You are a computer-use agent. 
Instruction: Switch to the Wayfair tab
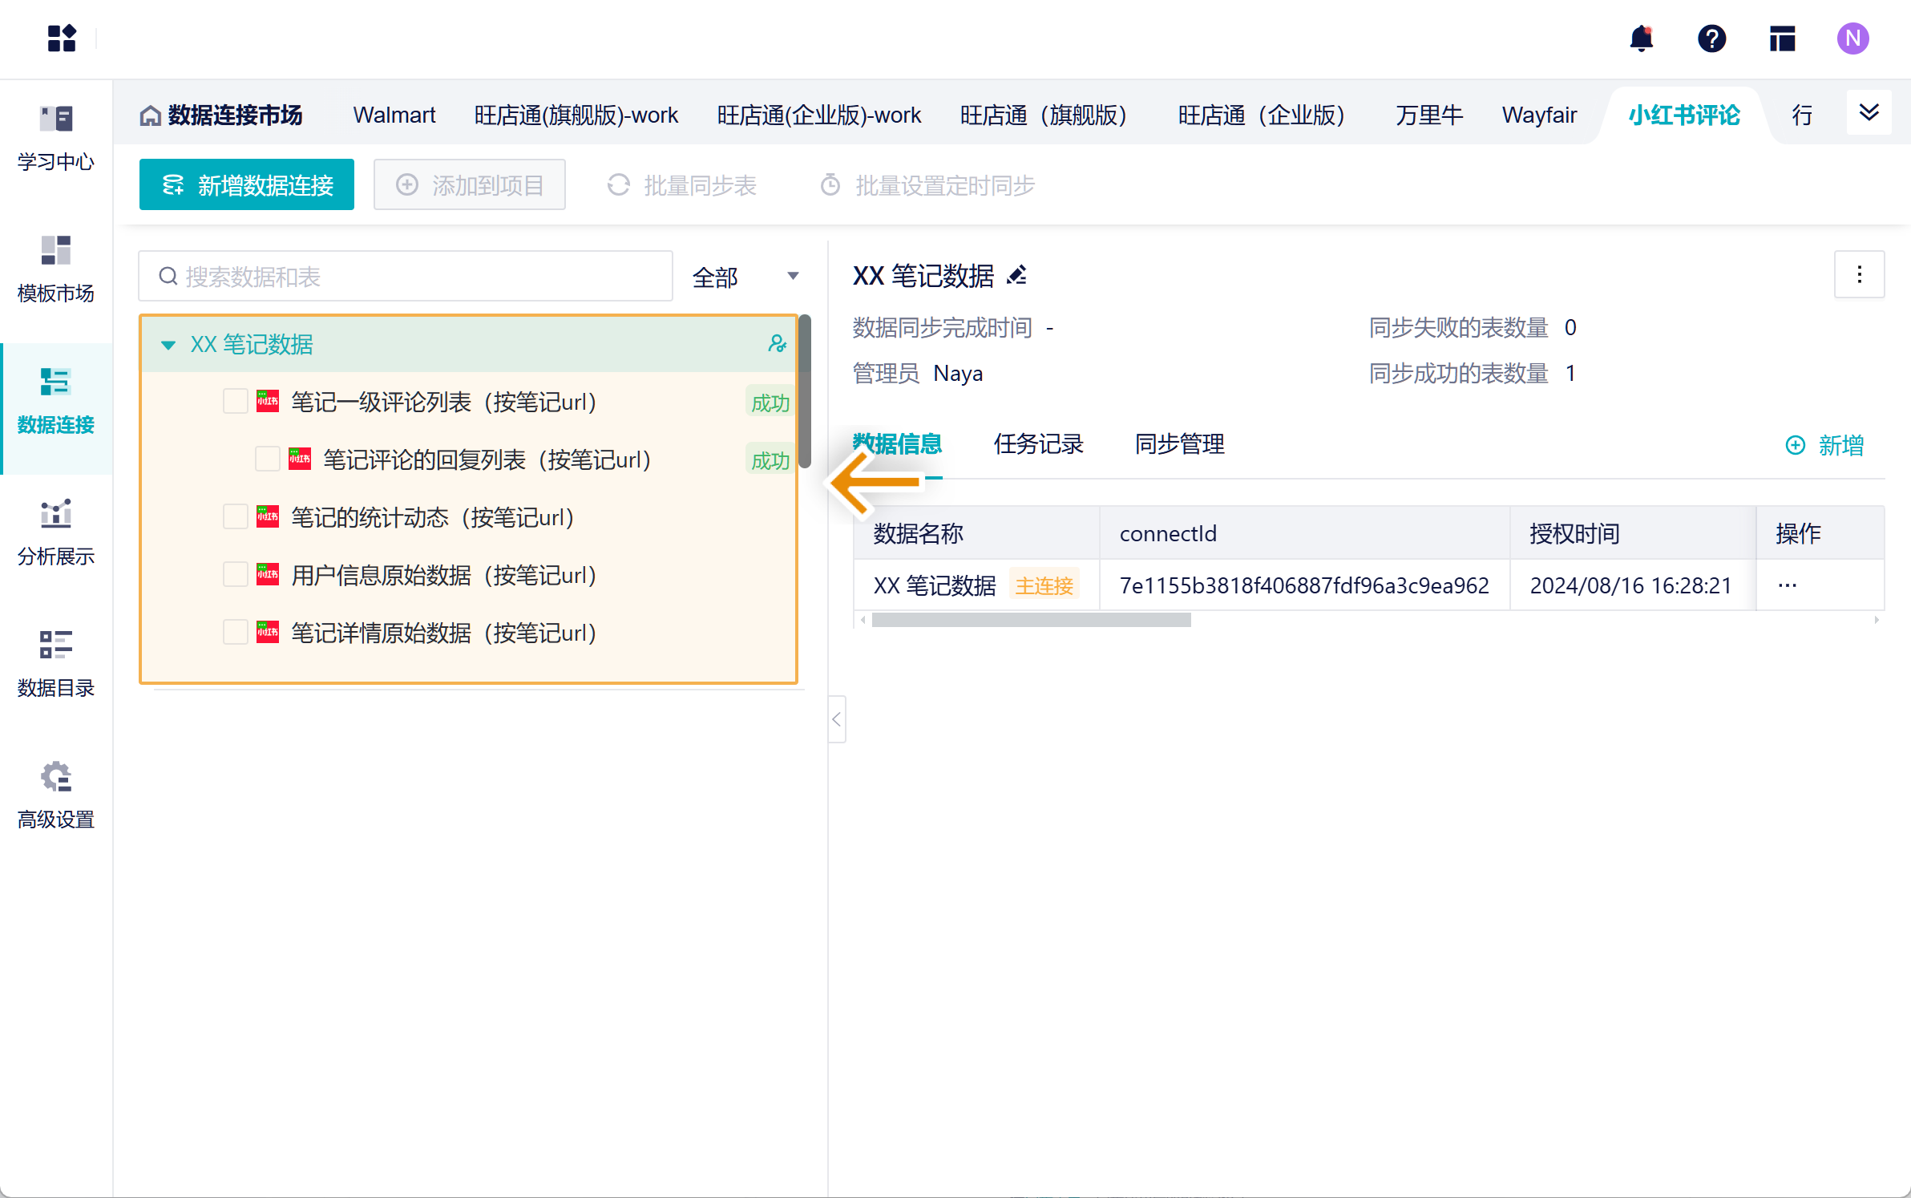point(1539,115)
